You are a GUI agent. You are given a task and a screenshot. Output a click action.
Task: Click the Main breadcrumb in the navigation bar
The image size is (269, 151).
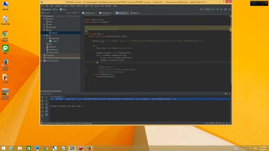(x=63, y=9)
